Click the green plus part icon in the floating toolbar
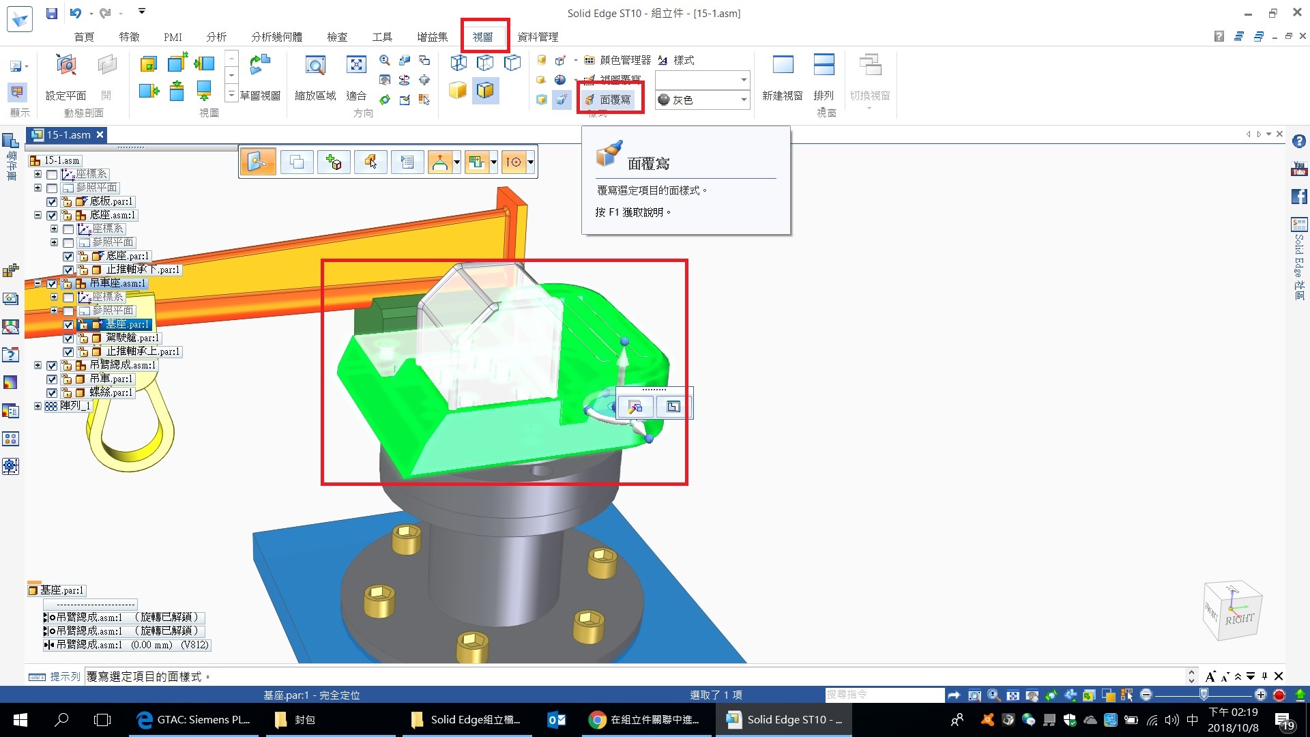1310x737 pixels. click(334, 162)
